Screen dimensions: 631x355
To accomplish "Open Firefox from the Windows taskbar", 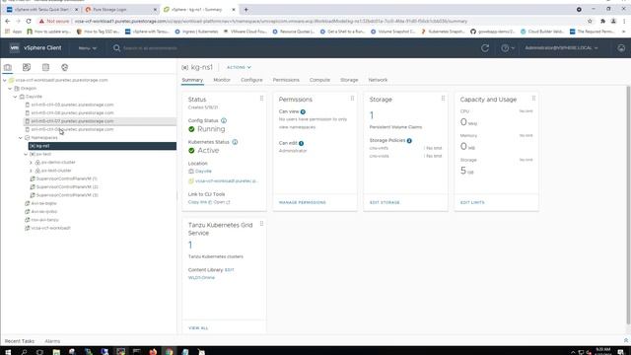I will (153, 351).
